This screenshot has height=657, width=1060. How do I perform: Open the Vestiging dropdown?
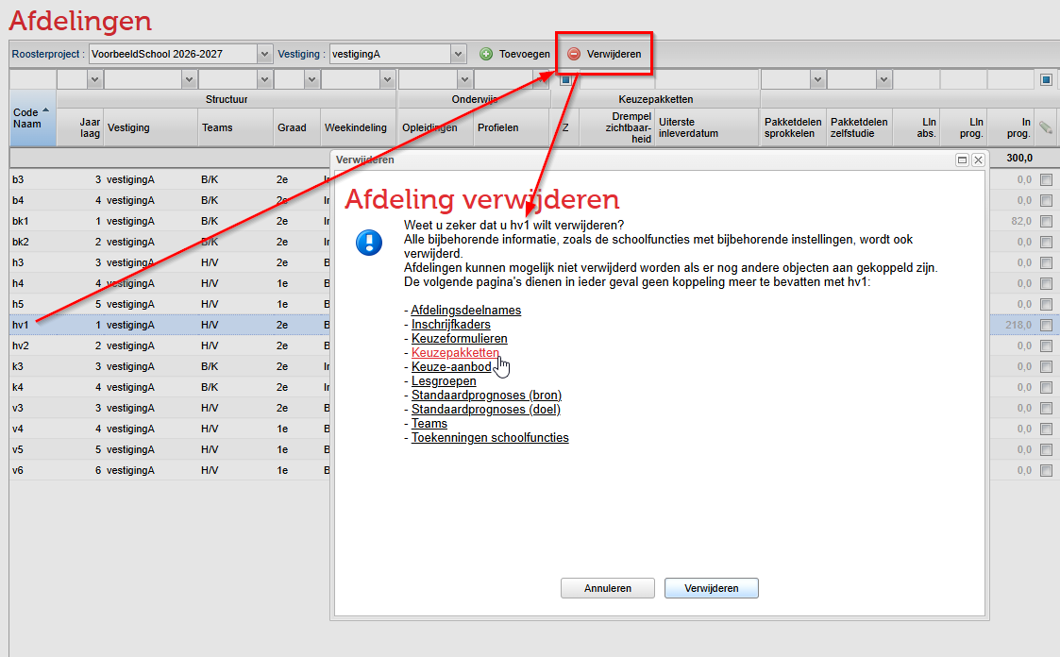point(459,55)
